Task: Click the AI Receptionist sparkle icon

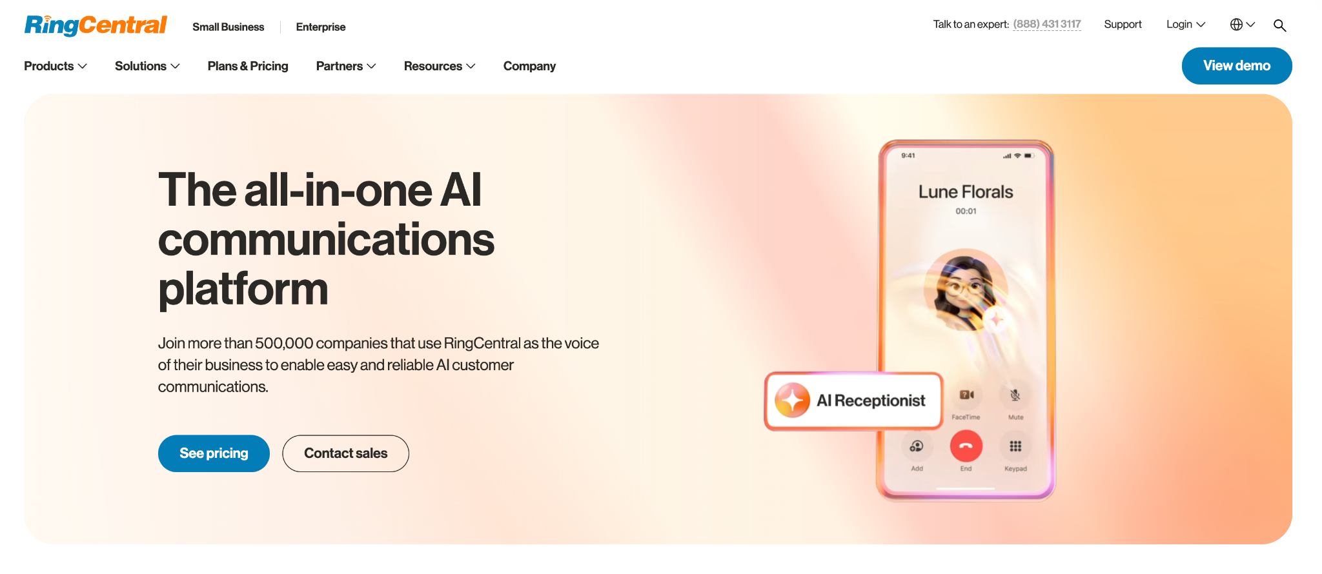Action: (x=792, y=401)
